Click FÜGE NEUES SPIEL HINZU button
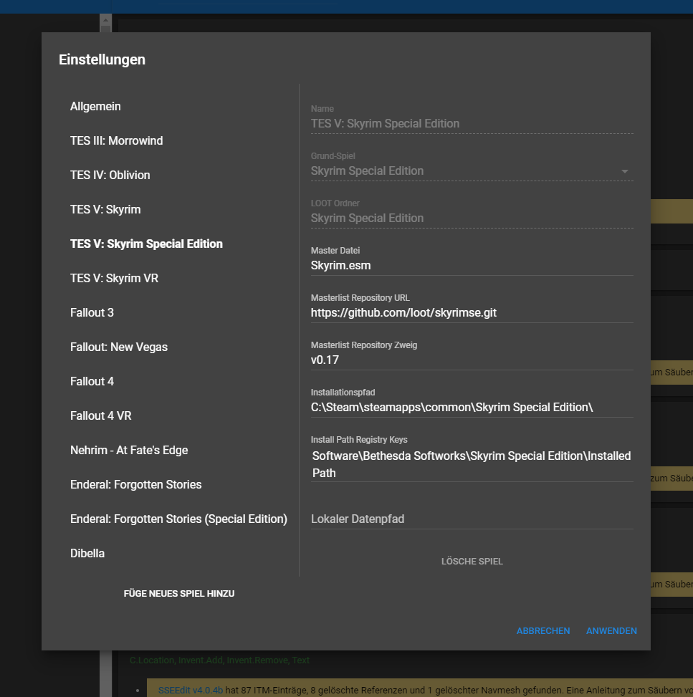 click(179, 594)
